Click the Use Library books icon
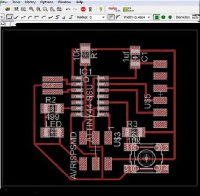 click(x=8, y=9)
